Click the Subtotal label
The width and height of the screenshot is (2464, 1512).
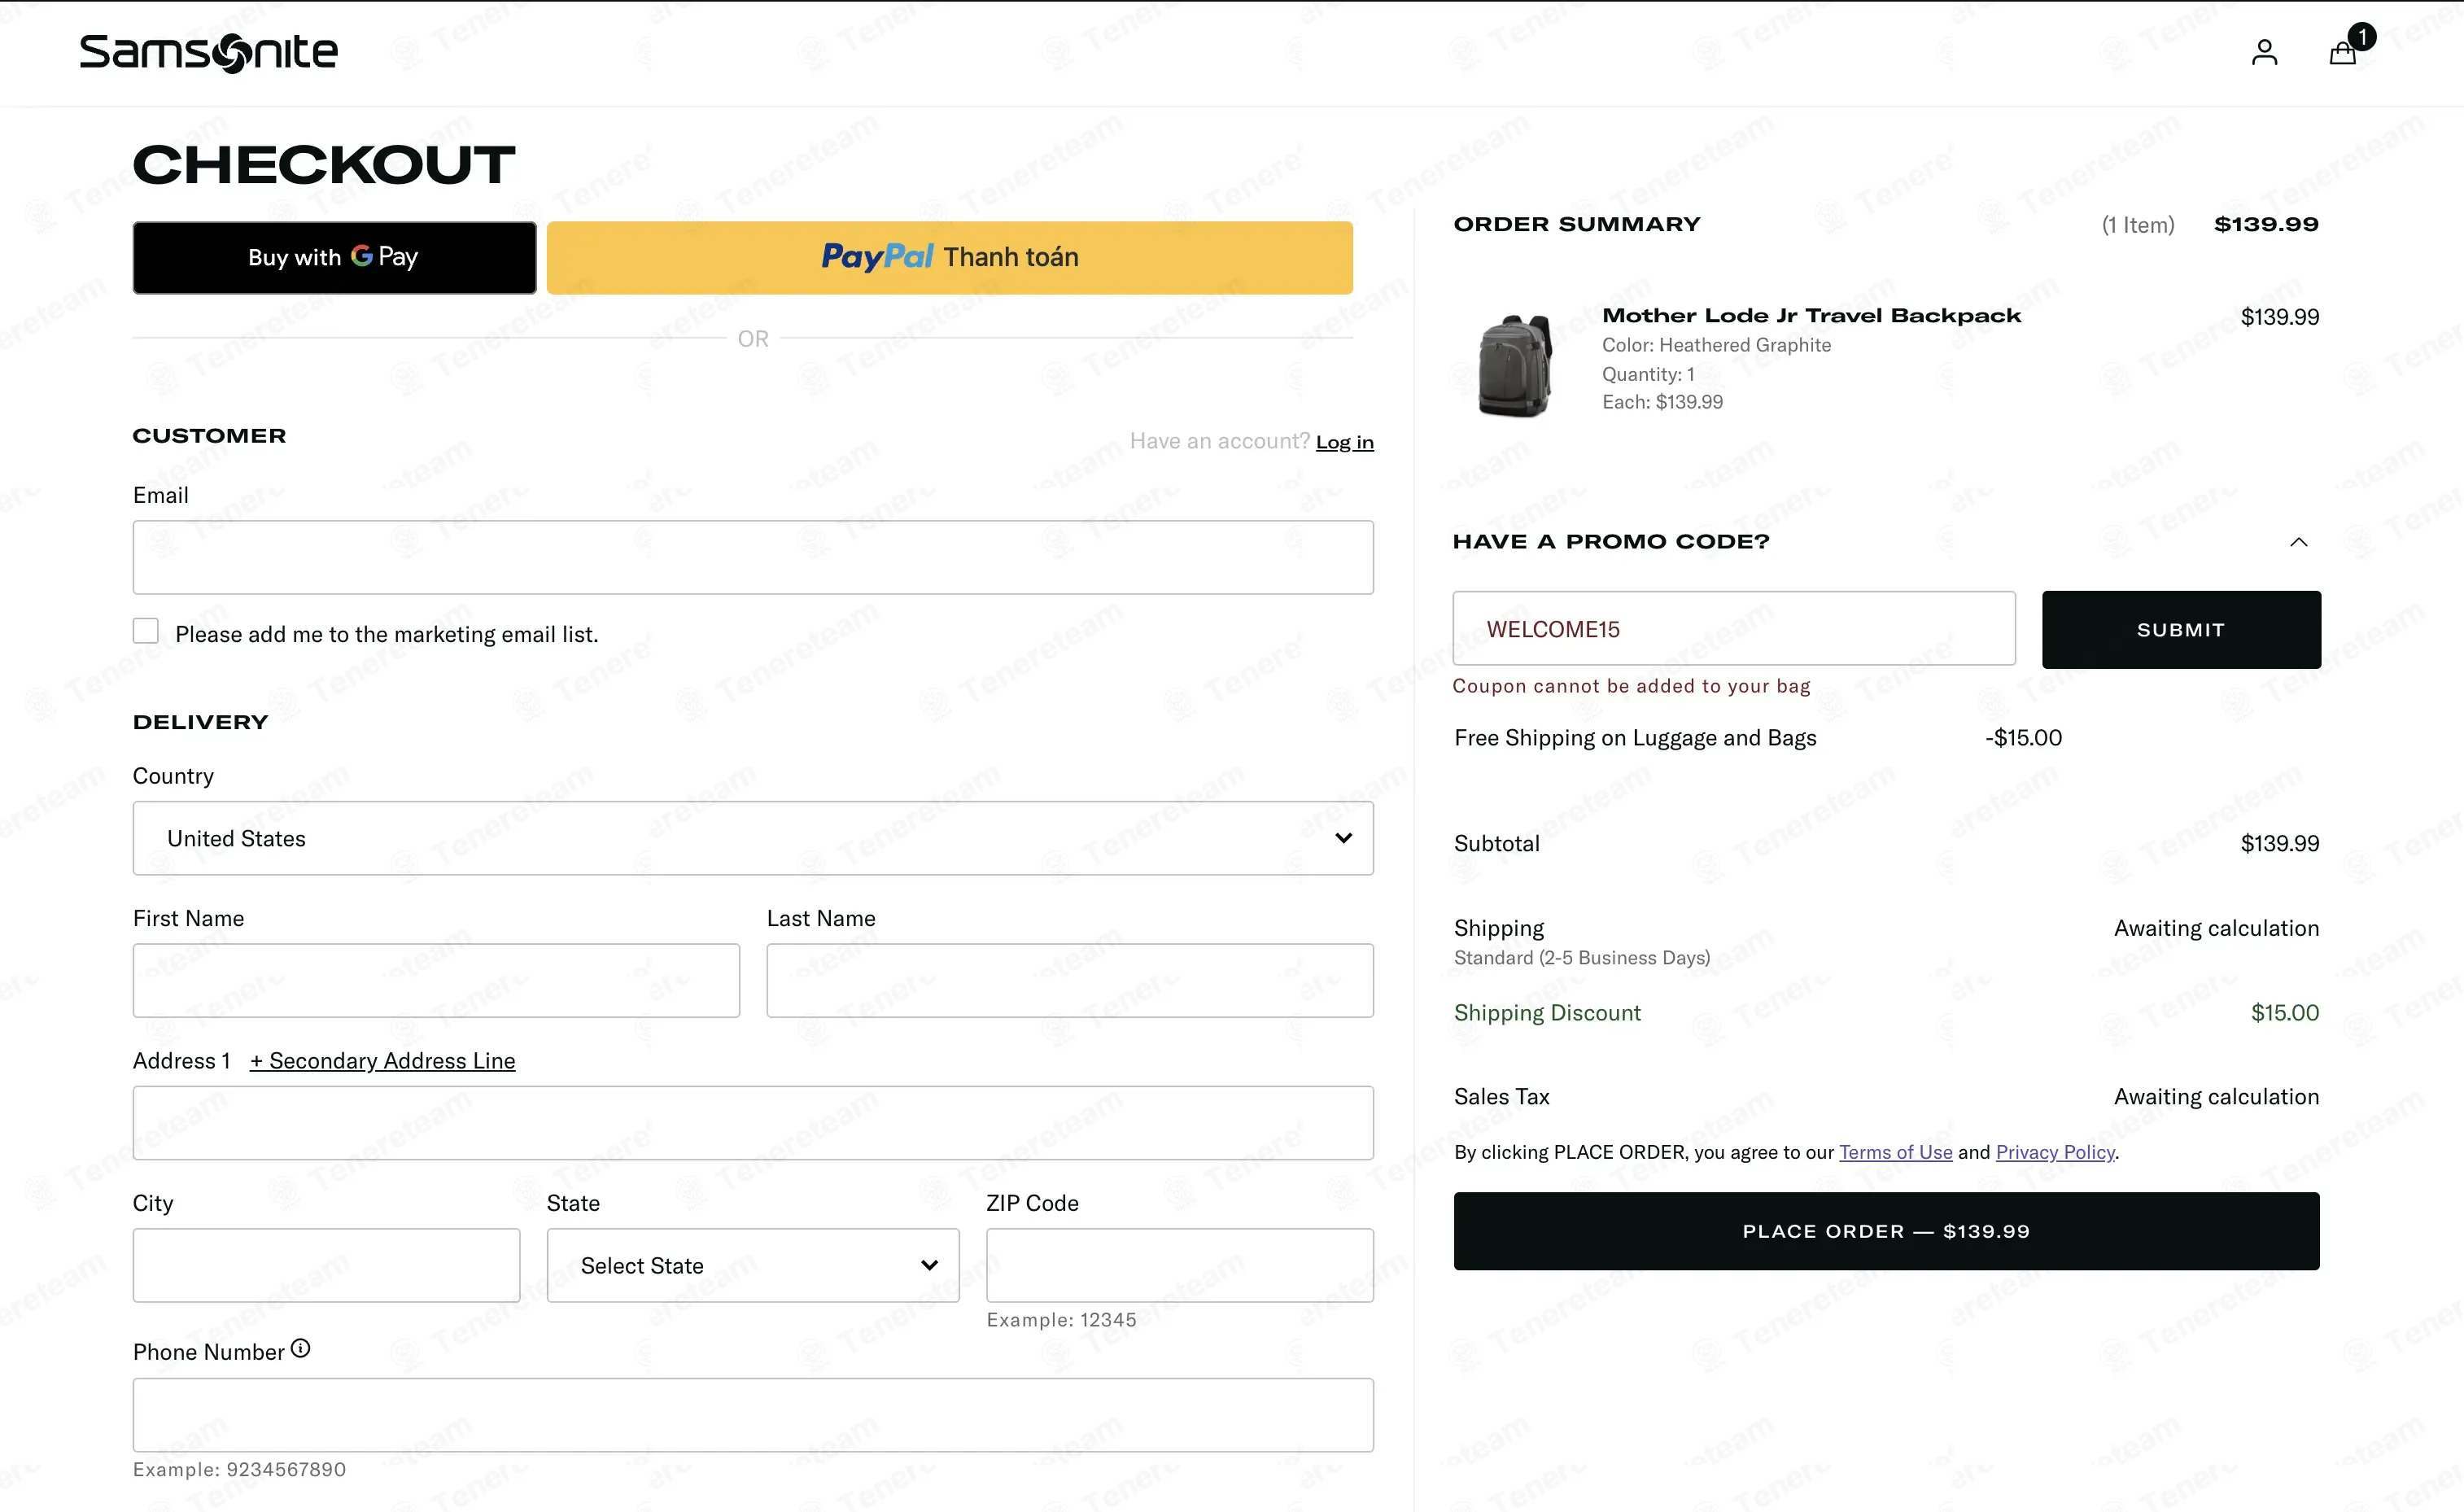1497,844
